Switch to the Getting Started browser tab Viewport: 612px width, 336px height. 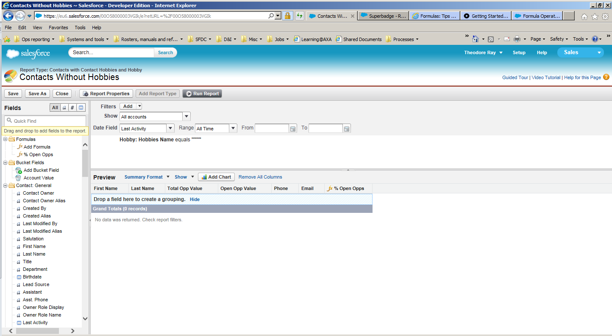pyautogui.click(x=486, y=16)
